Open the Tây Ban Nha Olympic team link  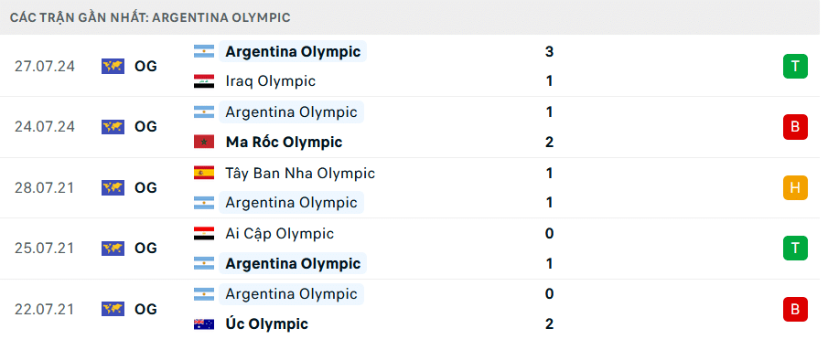click(300, 173)
